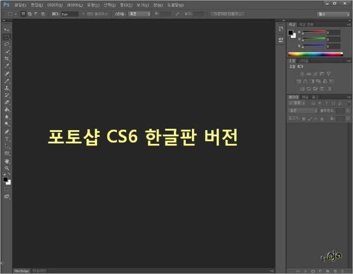Select the Blur tool
Screen dimensions: 353x274
7,117
